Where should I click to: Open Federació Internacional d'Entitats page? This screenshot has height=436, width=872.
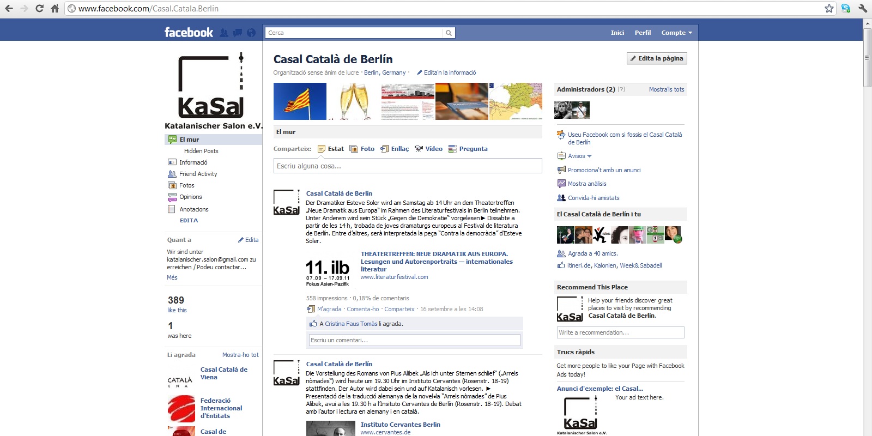coord(221,408)
